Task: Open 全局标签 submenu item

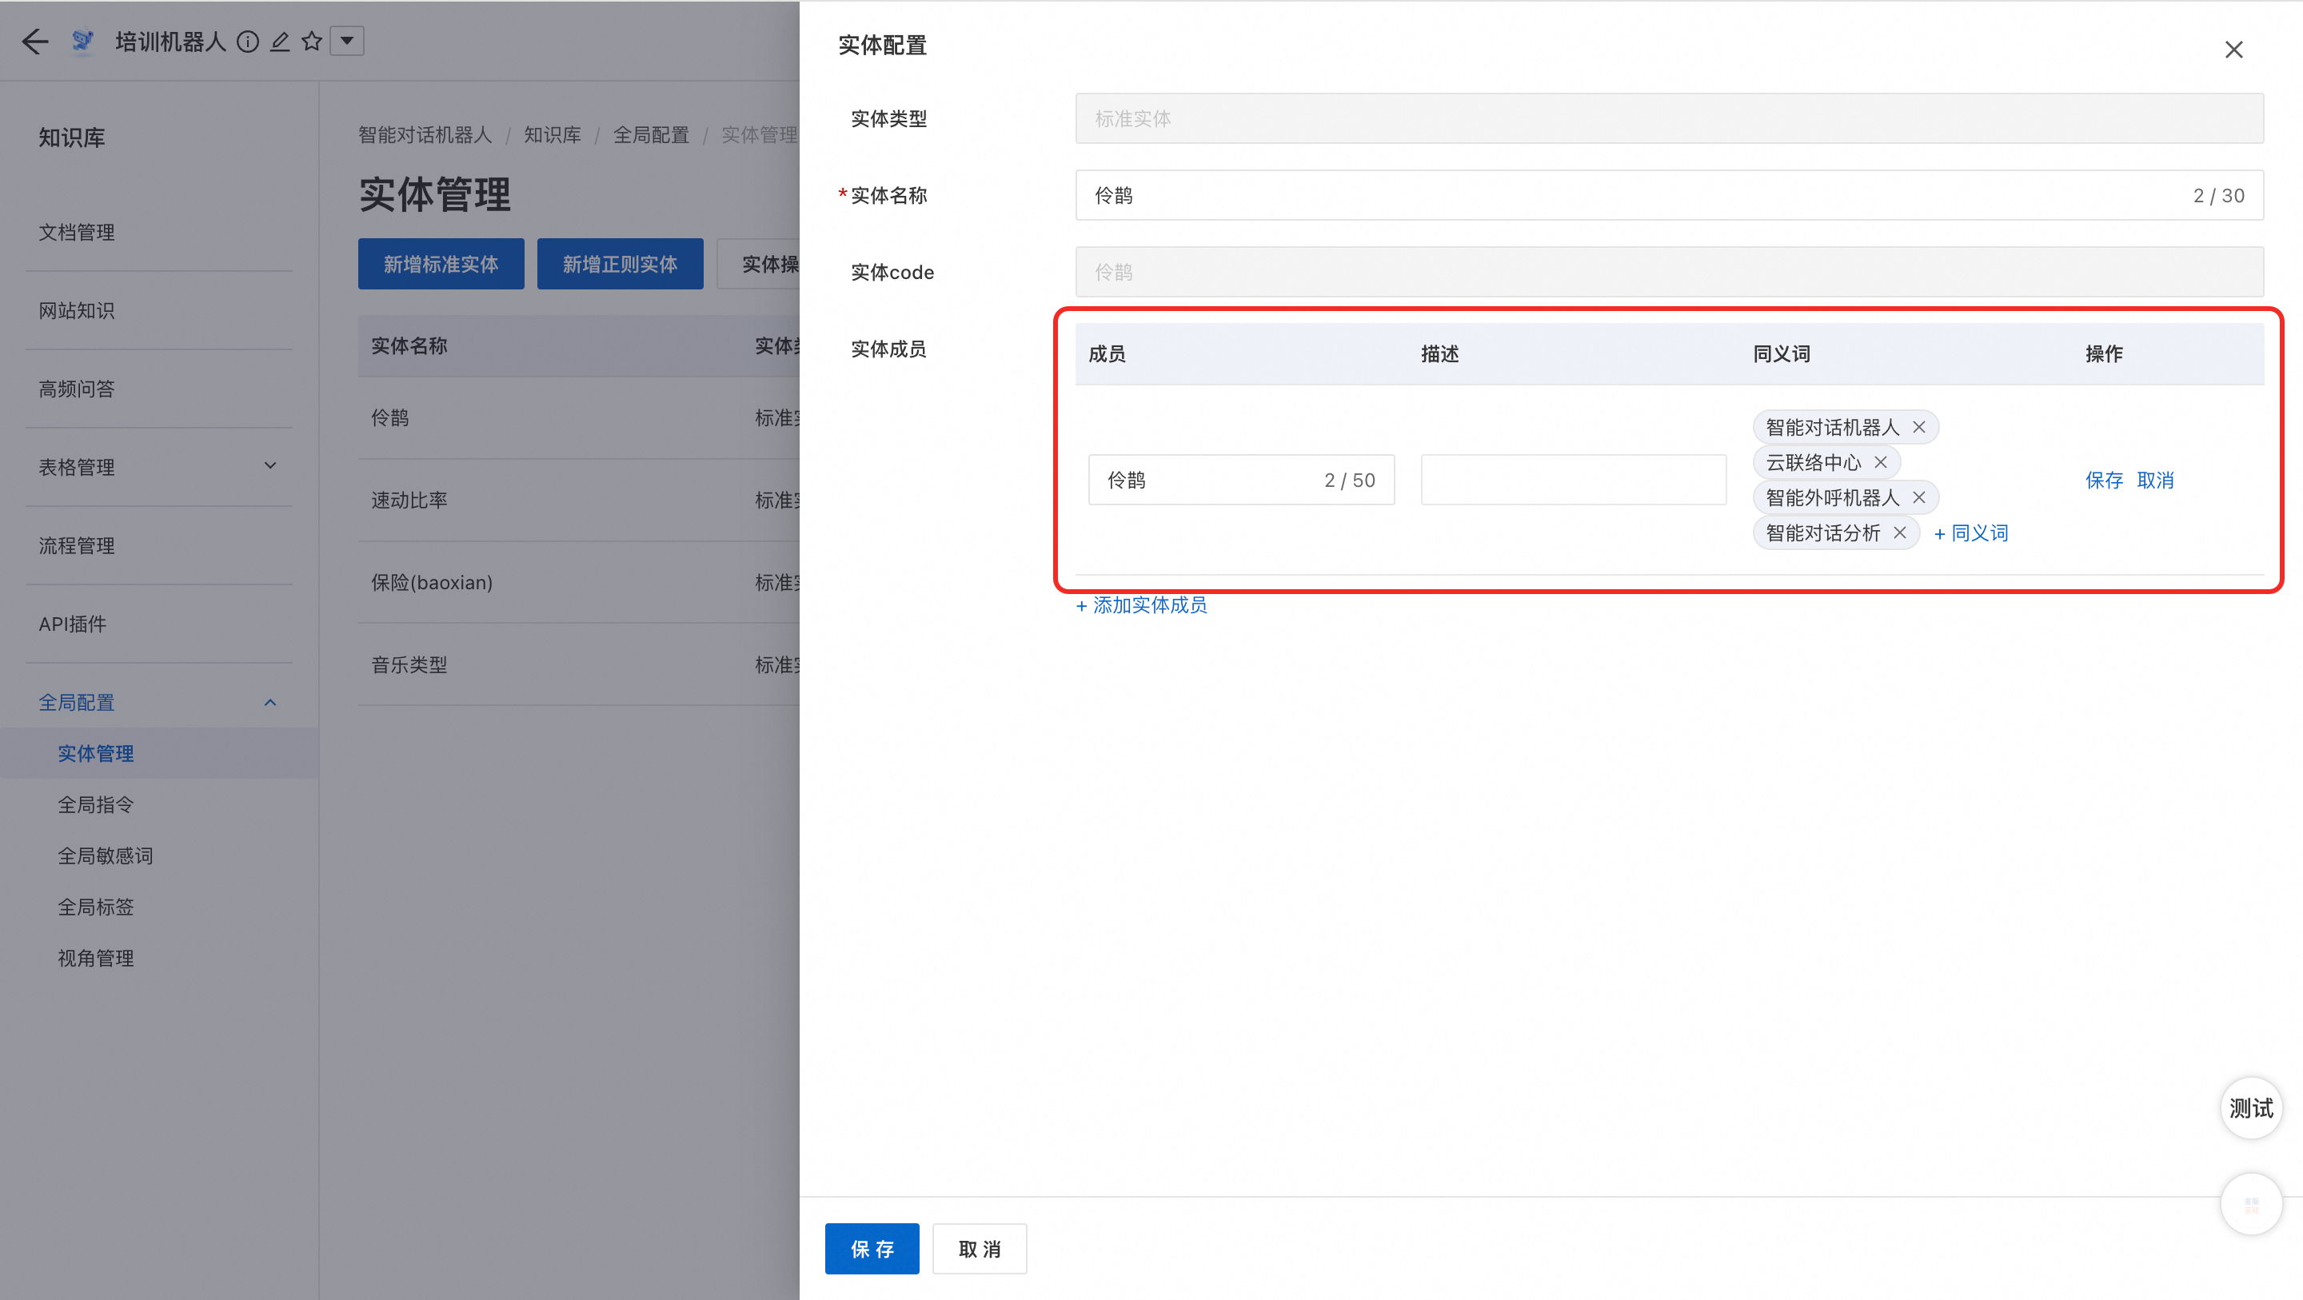Action: [96, 907]
